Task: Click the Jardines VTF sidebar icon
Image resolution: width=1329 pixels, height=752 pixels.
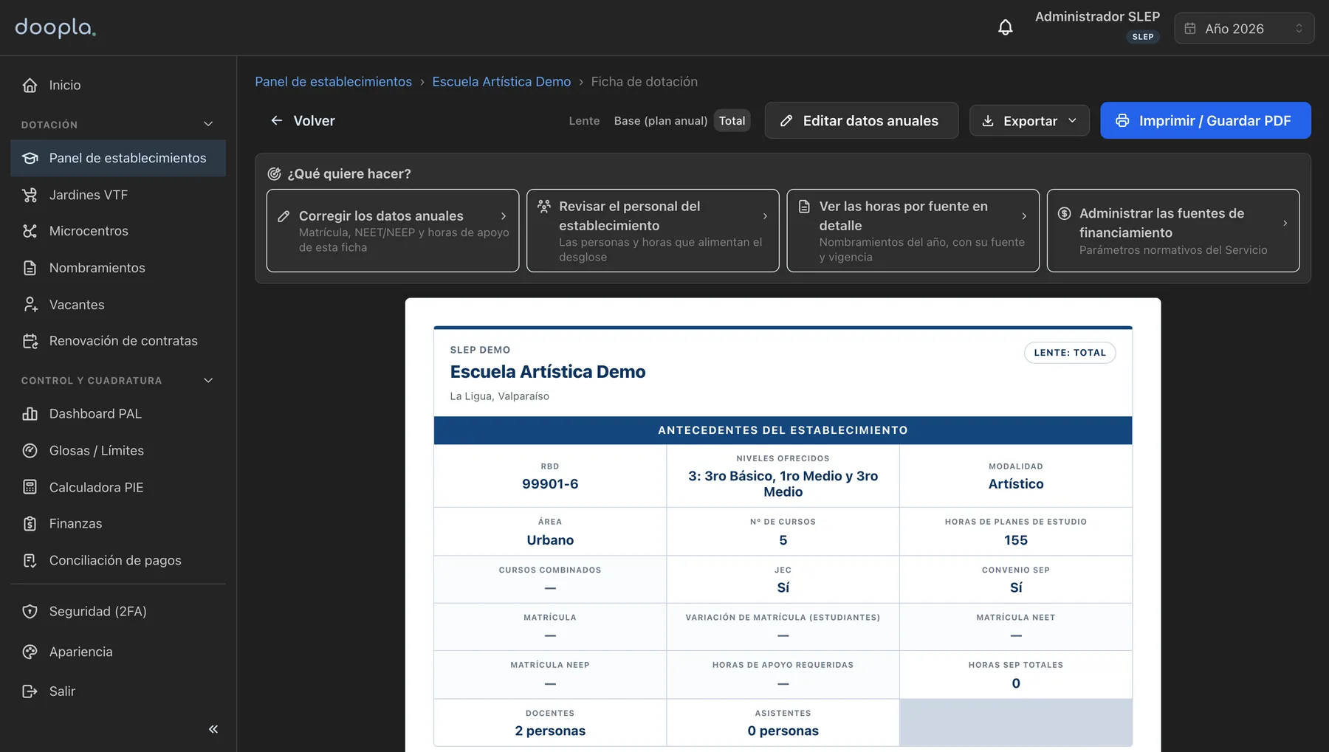Action: [30, 195]
